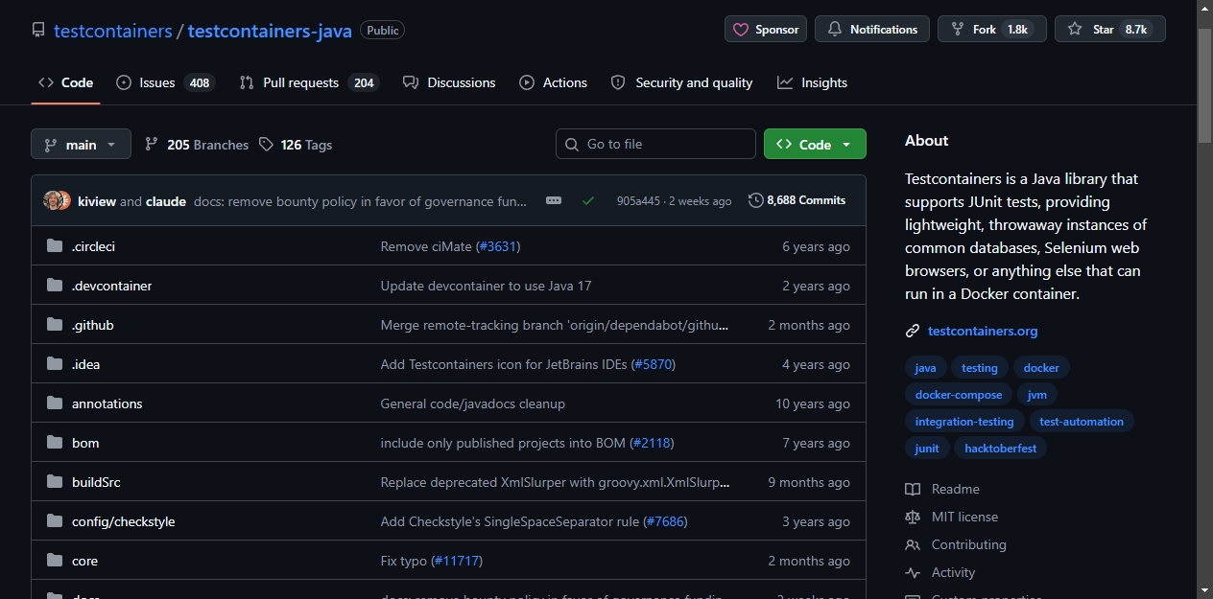Select the testing topic tag

979,368
